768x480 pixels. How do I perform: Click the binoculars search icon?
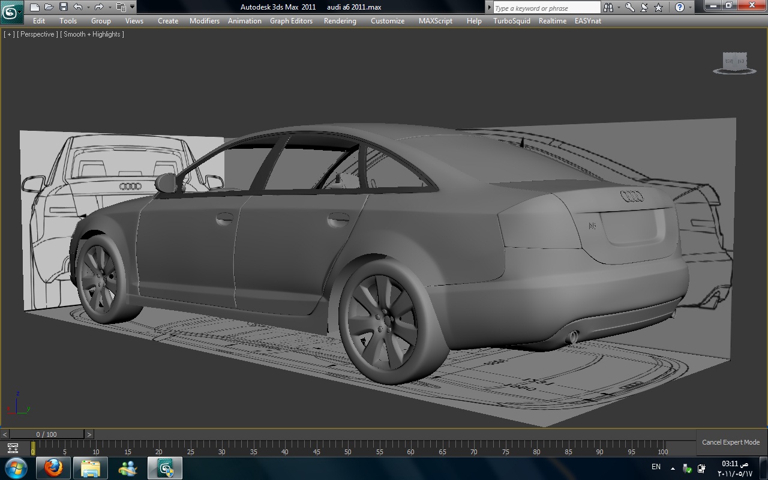click(608, 7)
